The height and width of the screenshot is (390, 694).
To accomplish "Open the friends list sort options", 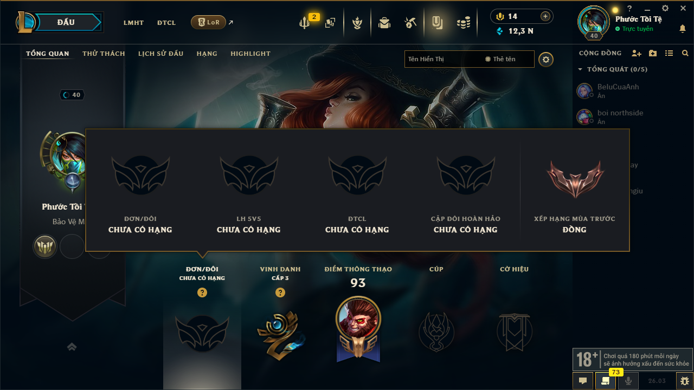I will [x=669, y=53].
